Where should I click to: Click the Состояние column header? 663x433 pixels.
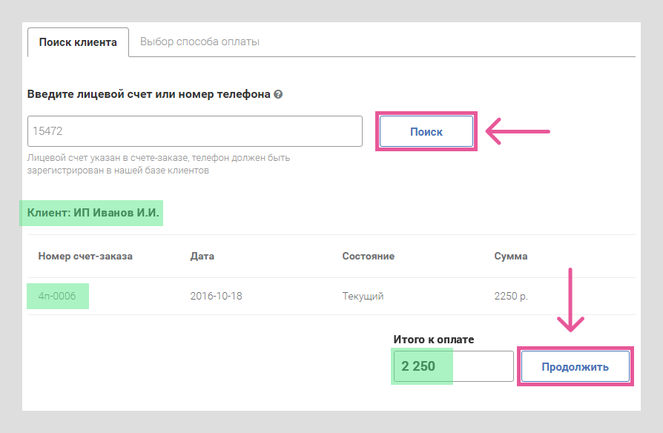tap(369, 257)
